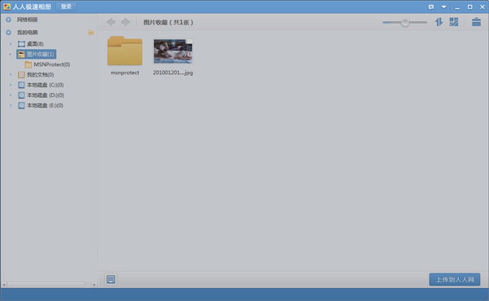Click the sidebar horizontal scrollbar left arrow
Screen dimensions: 489x301
tap(4, 285)
